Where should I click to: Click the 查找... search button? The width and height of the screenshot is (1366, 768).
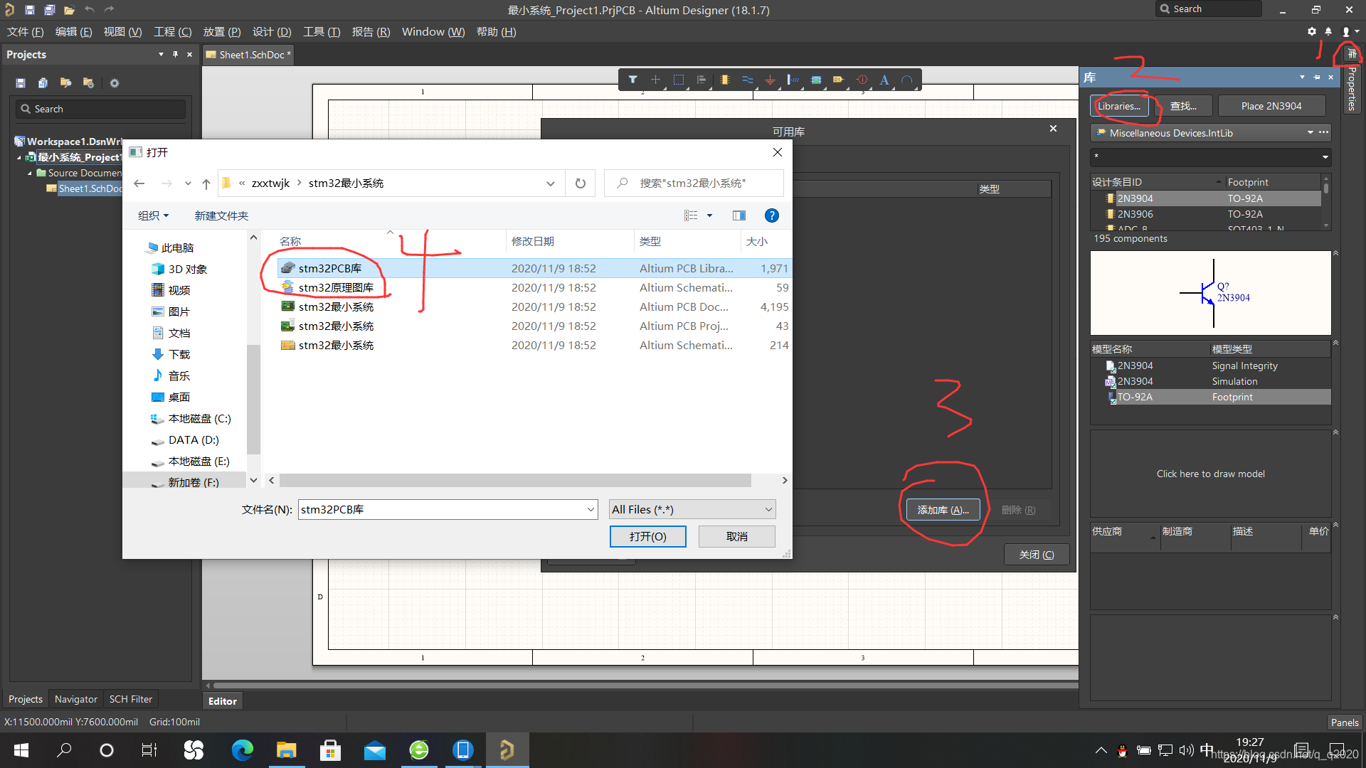[1183, 106]
